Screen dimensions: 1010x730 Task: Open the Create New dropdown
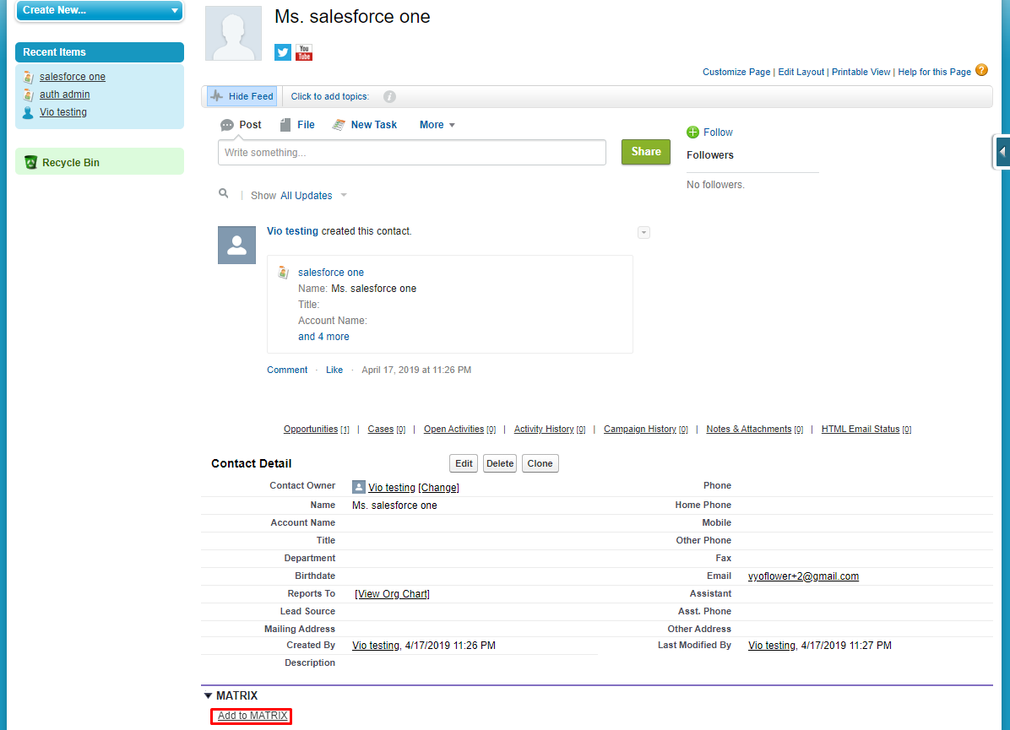(100, 10)
